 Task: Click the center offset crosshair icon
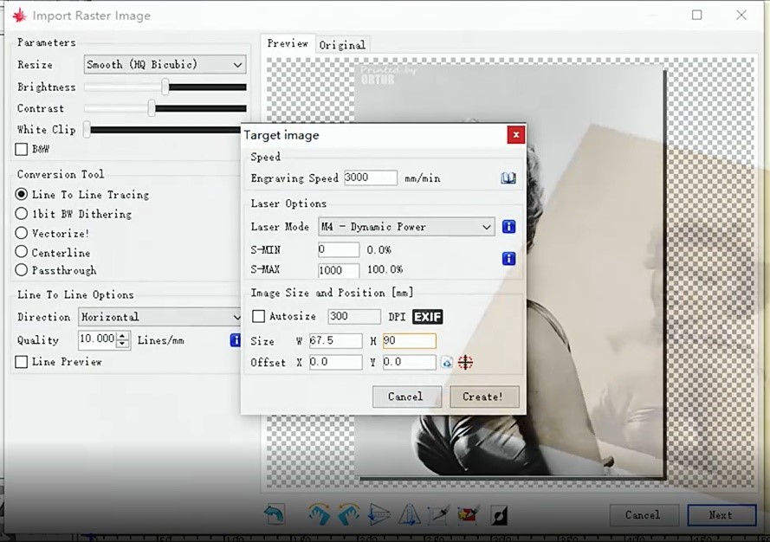(465, 363)
